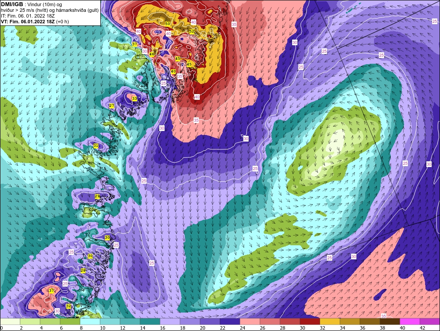Select the legend tick label 42
440x331 pixels.
422,328
